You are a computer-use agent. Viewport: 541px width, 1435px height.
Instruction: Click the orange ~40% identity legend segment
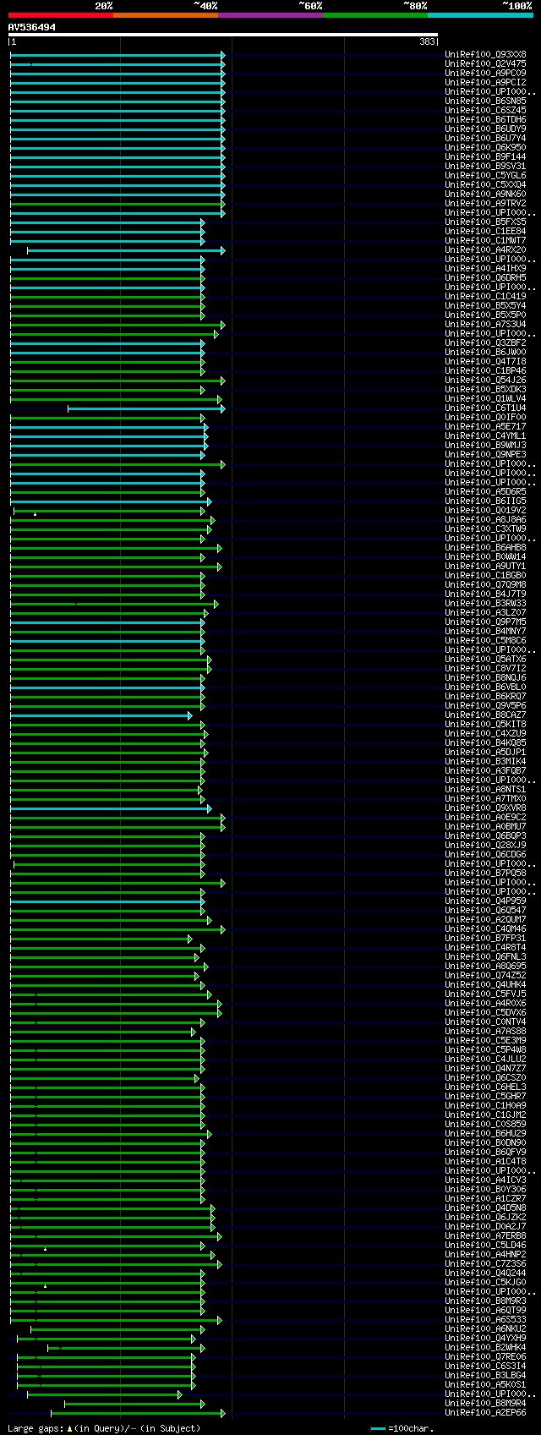[166, 15]
